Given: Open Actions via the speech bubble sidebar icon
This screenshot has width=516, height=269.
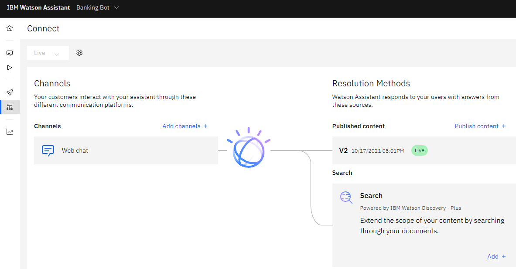Looking at the screenshot, I should pos(10,53).
